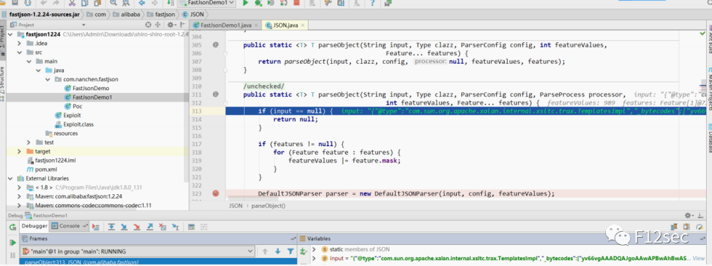Click the red Stop square in toolbar

[x=297, y=3]
